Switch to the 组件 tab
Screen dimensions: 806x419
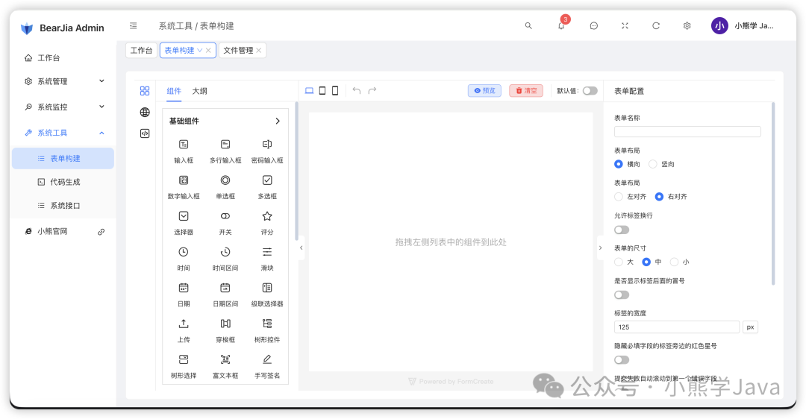click(x=174, y=91)
